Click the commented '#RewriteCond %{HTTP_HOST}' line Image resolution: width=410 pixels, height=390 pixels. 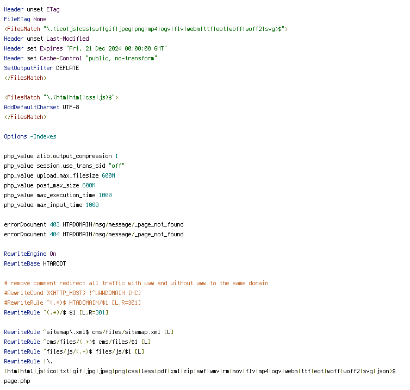pyautogui.click(x=72, y=293)
